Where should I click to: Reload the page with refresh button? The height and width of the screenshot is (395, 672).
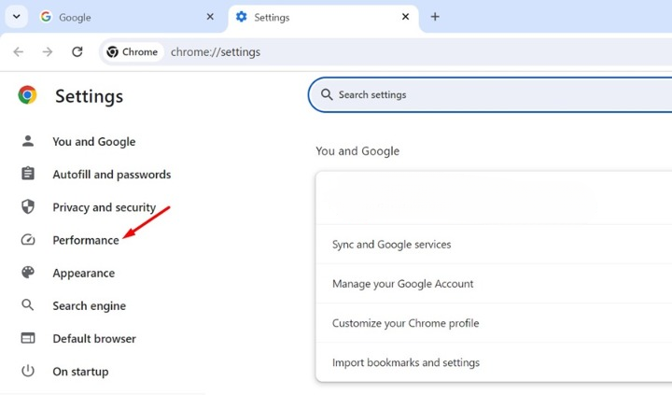77,52
